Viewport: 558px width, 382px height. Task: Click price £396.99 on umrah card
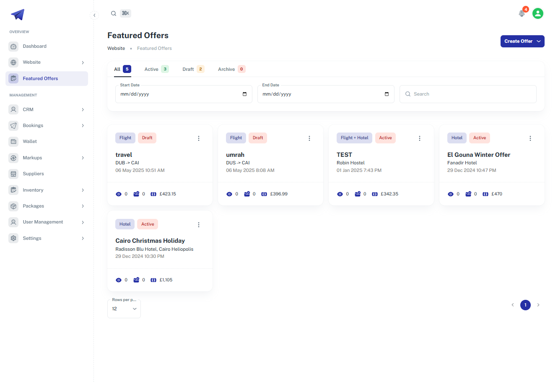click(279, 194)
